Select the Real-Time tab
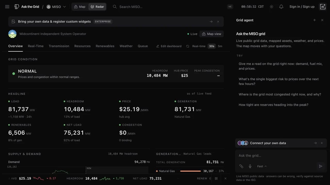 click(x=36, y=46)
